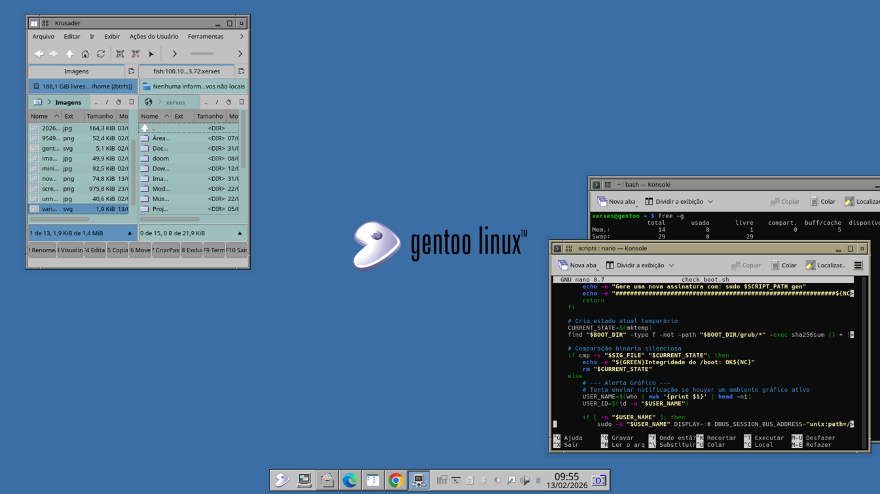Image resolution: width=880 pixels, height=494 pixels.
Task: Switch to the fish:100.10...3.72:xerxes tab
Action: (187, 71)
